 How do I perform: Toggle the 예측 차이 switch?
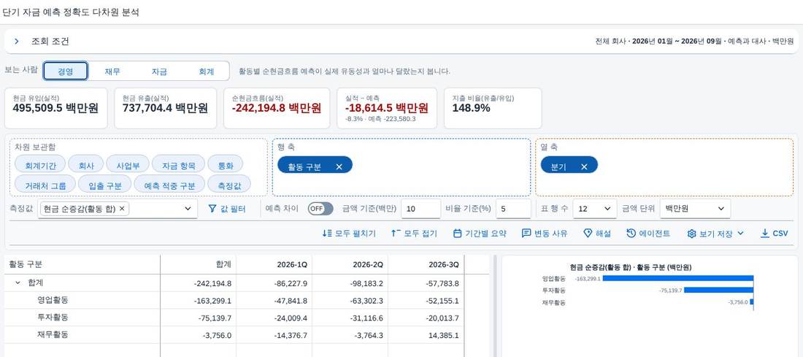(320, 209)
